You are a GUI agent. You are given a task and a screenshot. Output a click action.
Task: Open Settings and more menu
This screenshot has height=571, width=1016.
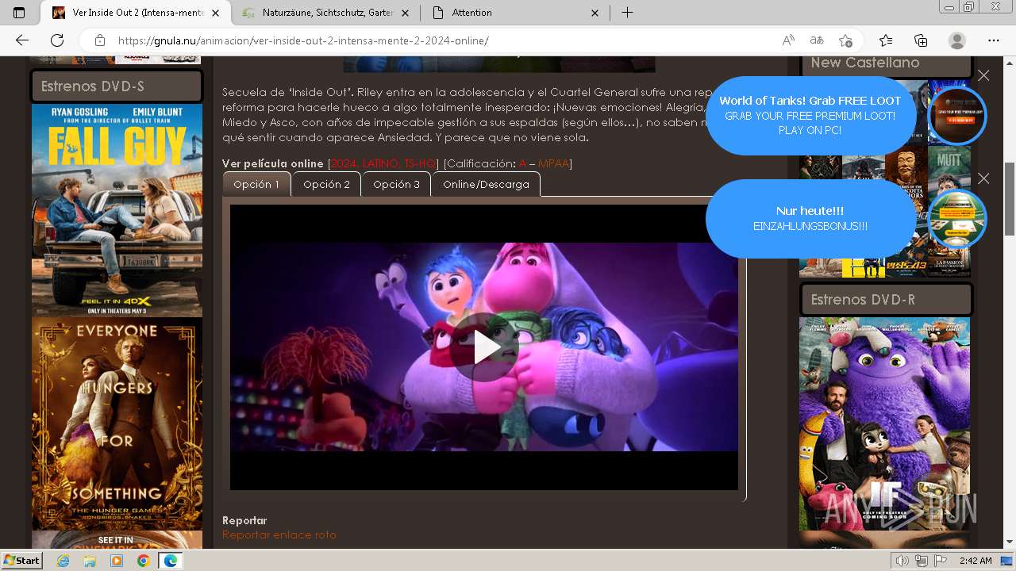click(994, 40)
